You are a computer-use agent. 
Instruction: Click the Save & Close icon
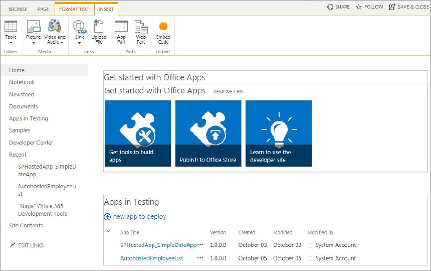click(392, 7)
